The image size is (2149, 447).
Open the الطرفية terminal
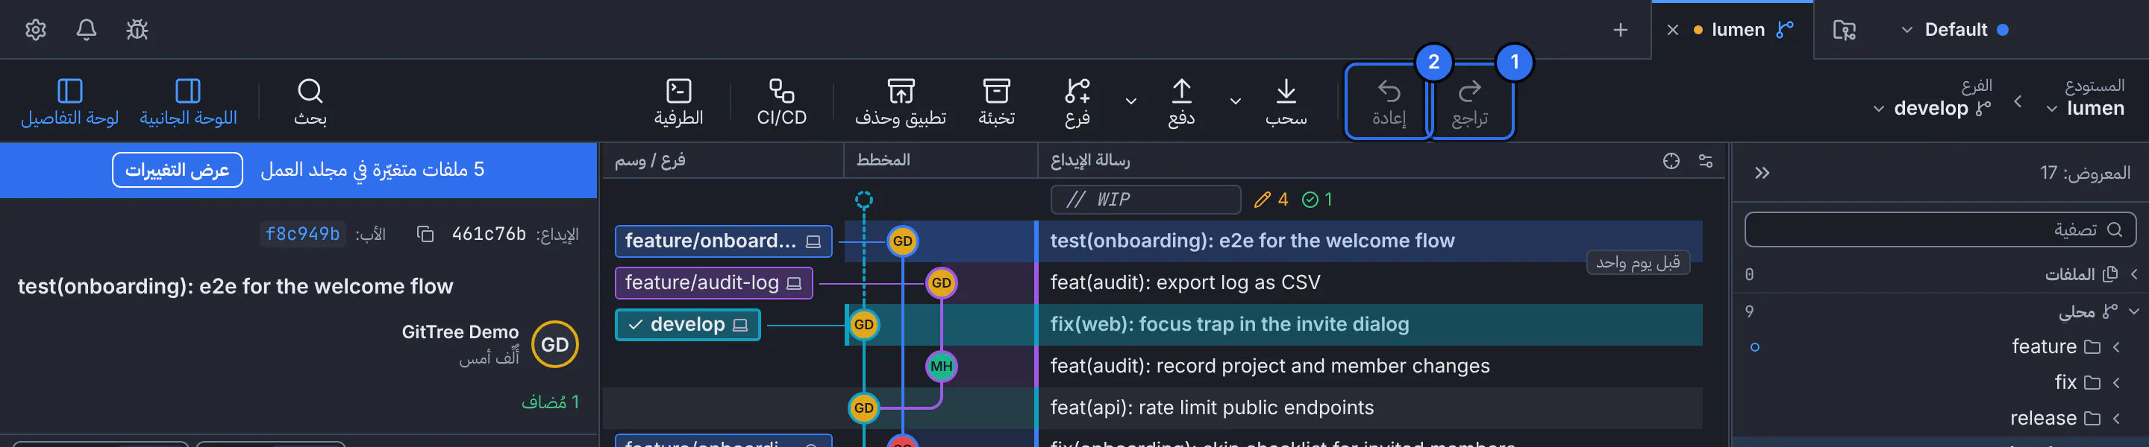678,101
